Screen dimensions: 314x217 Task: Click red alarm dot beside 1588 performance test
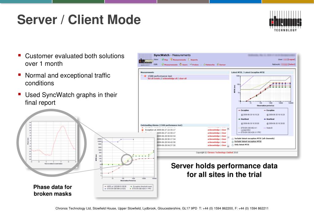[x=145, y=76]
